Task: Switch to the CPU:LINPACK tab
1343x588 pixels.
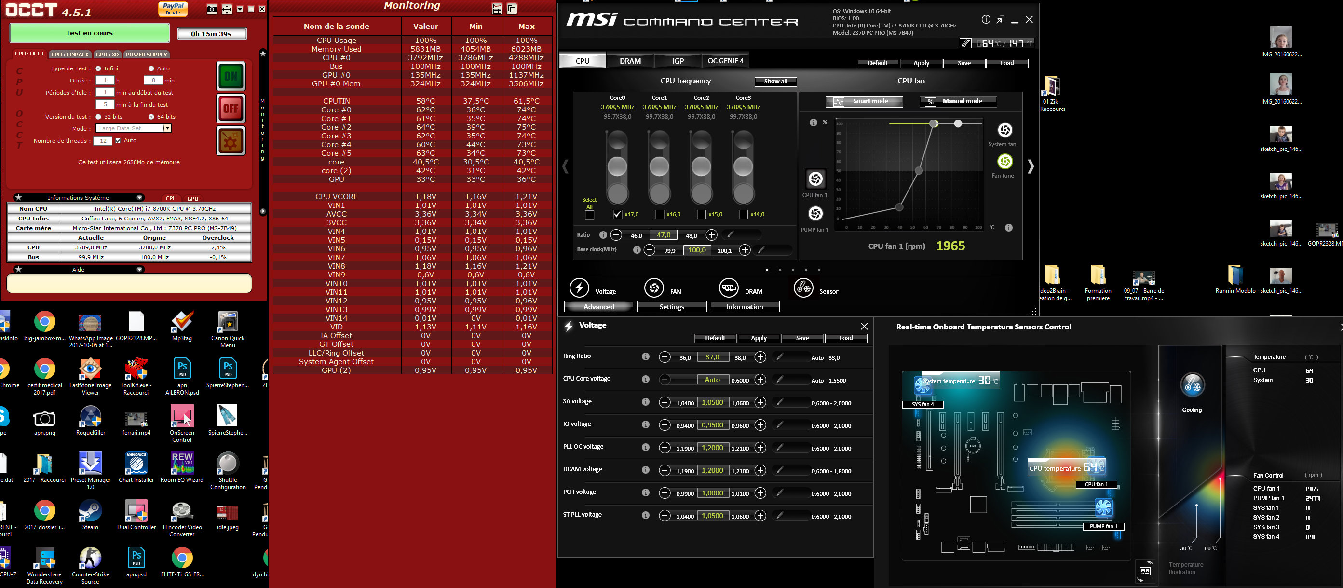Action: point(70,54)
